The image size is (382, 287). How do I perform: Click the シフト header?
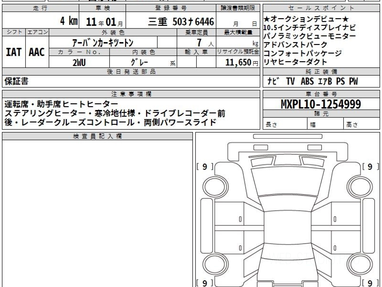click(14, 32)
